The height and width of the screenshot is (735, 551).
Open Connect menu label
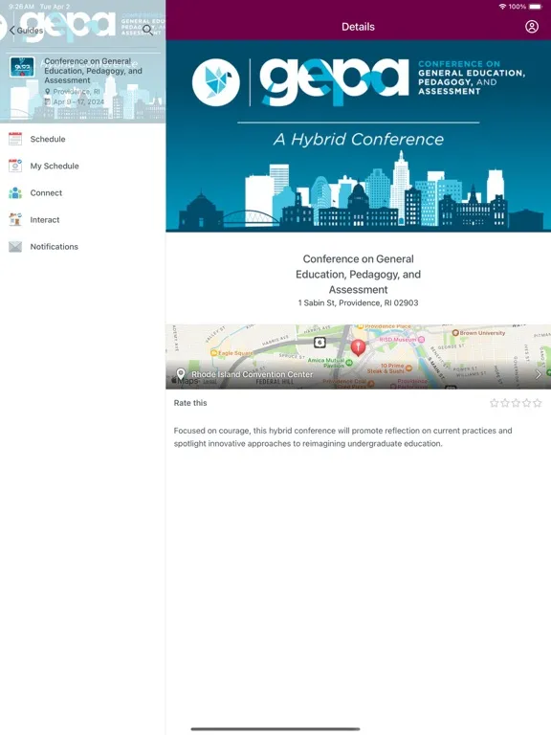coord(46,192)
